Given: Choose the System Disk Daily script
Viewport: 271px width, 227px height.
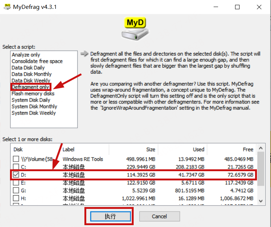Looking at the screenshot, I should click(31, 100).
